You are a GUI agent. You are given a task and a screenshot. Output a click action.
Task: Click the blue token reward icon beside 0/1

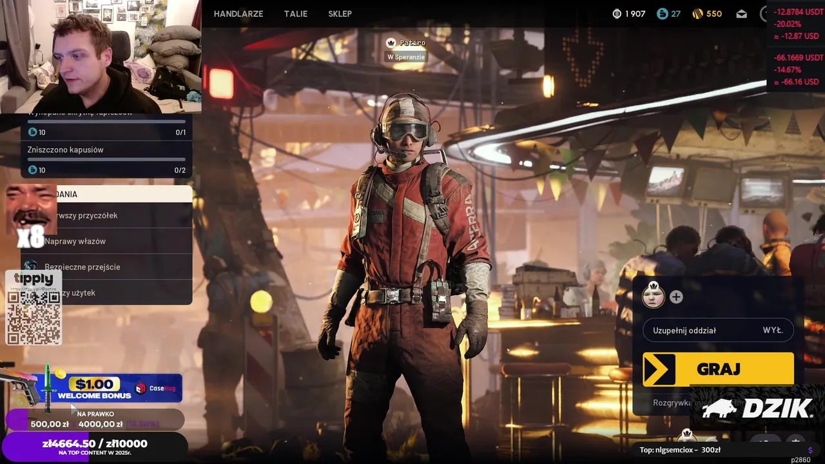tap(33, 132)
